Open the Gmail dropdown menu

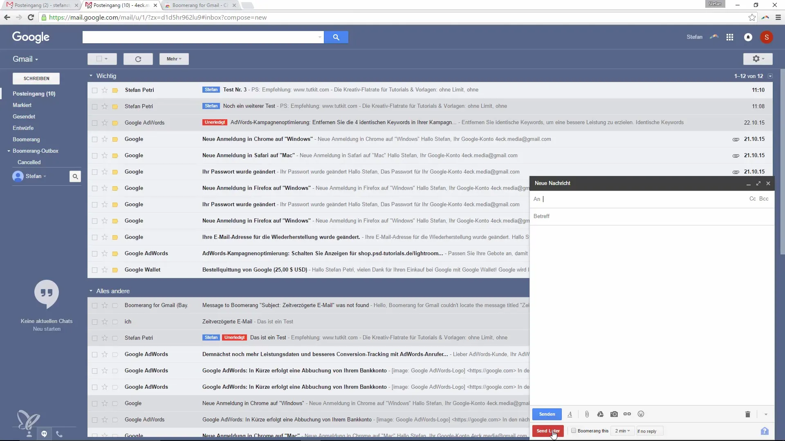point(25,59)
